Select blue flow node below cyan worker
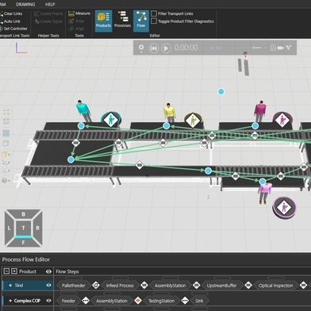This screenshot has height=311, width=311. coord(81,126)
